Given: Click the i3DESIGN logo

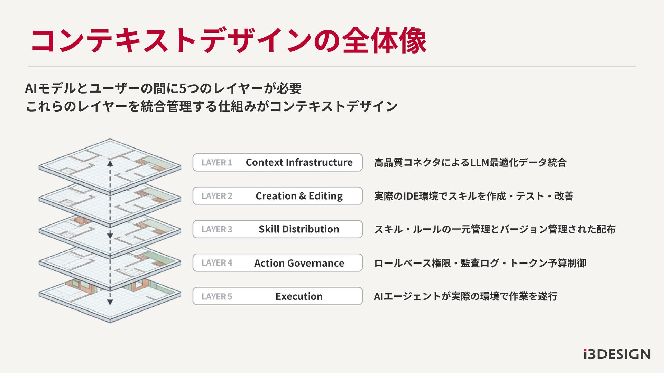Looking at the screenshot, I should (617, 354).
